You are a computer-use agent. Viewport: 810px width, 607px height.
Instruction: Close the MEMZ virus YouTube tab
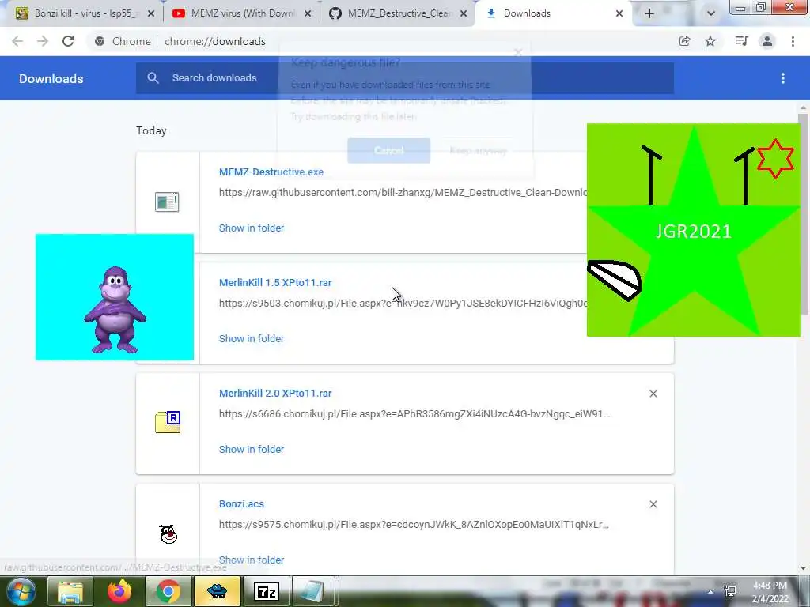pyautogui.click(x=308, y=13)
